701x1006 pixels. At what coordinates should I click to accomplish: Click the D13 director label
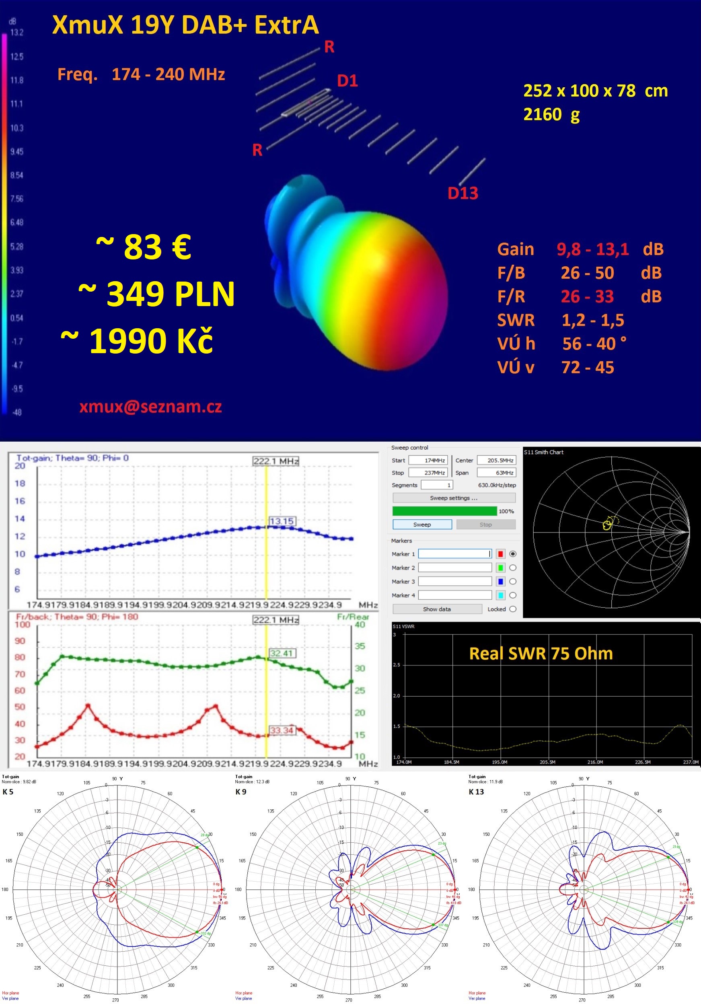click(463, 193)
